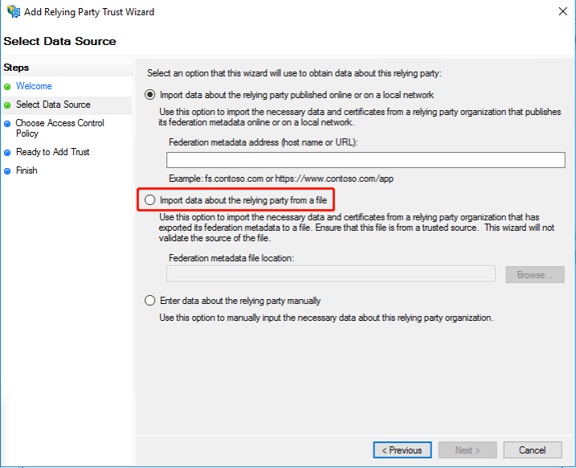576x468 pixels.
Task: Click the blue bullet beside Ready to Add Trust
Action: [x=7, y=153]
